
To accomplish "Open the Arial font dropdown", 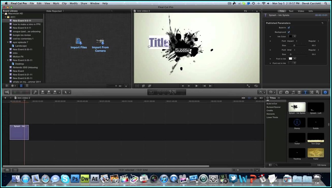I will click(x=291, y=50).
